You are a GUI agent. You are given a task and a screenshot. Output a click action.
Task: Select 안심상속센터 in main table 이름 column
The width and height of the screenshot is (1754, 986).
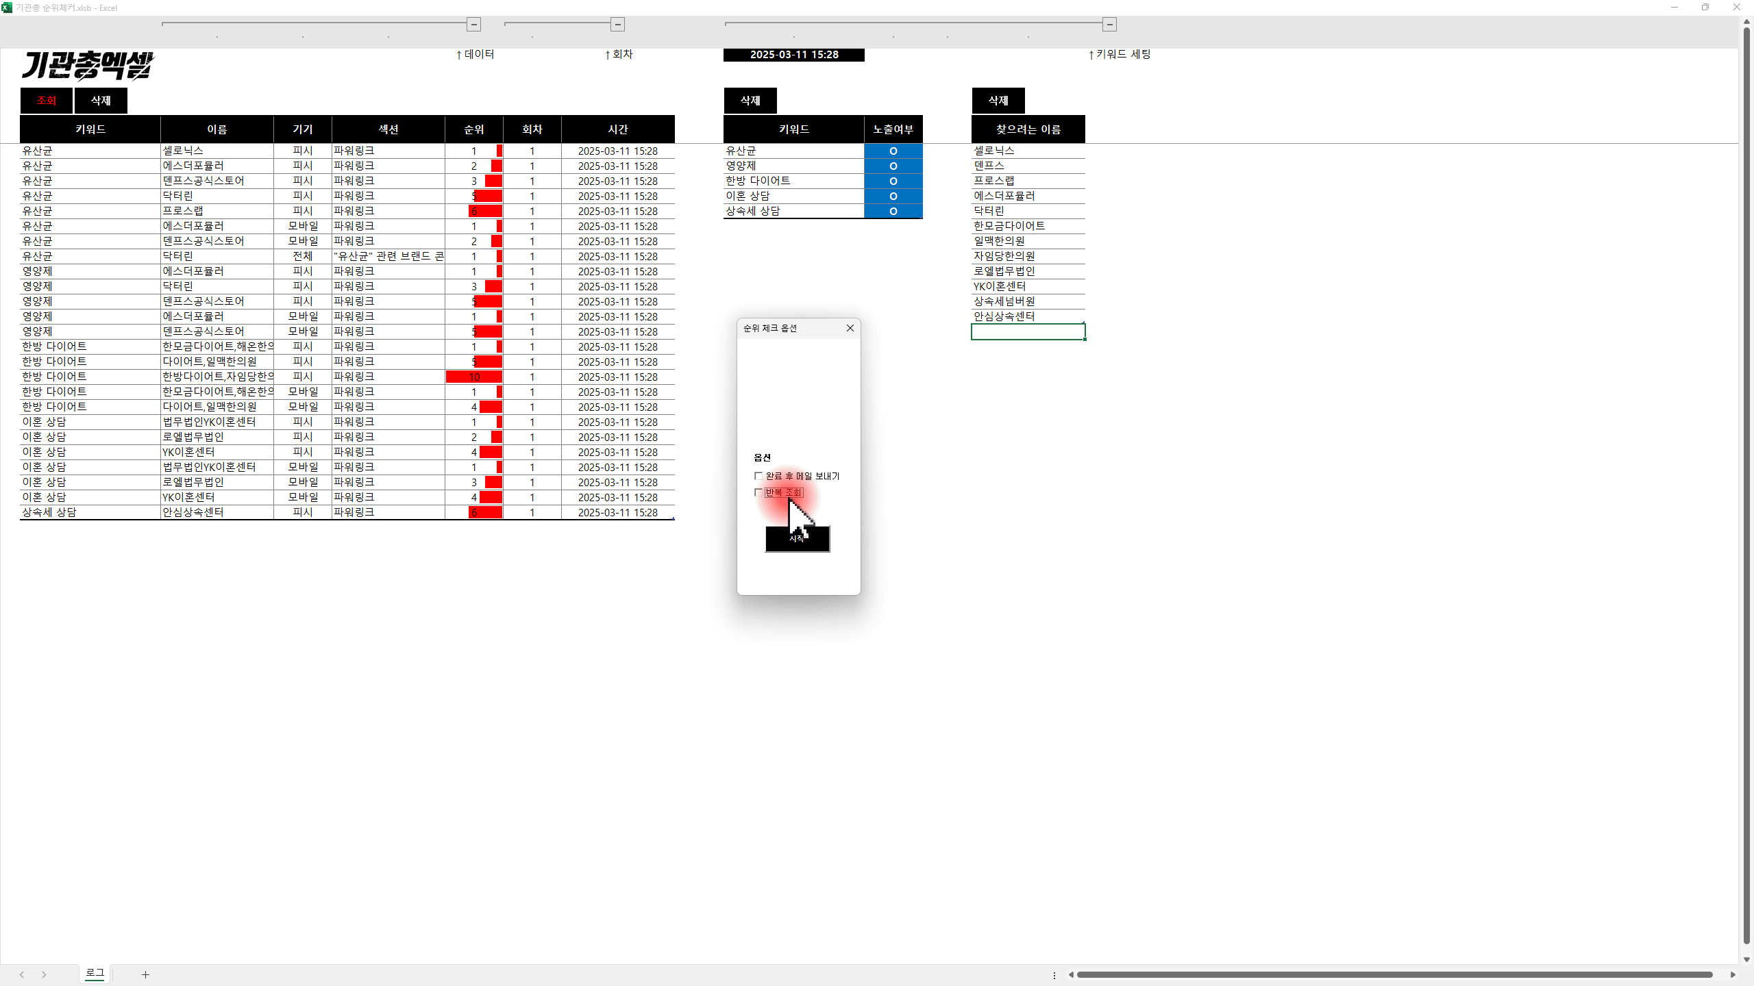pyautogui.click(x=217, y=512)
